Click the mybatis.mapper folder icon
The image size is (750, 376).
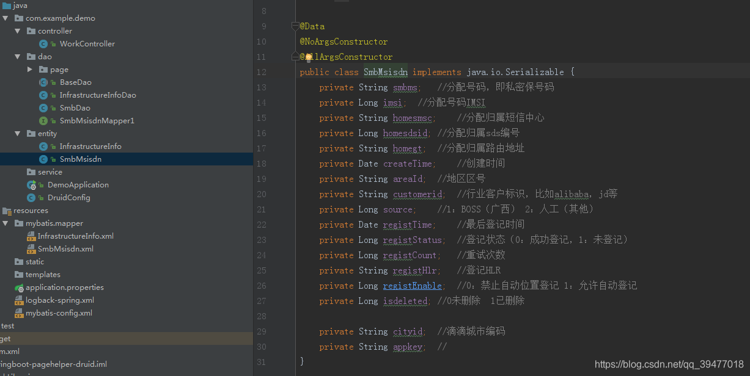coord(19,223)
